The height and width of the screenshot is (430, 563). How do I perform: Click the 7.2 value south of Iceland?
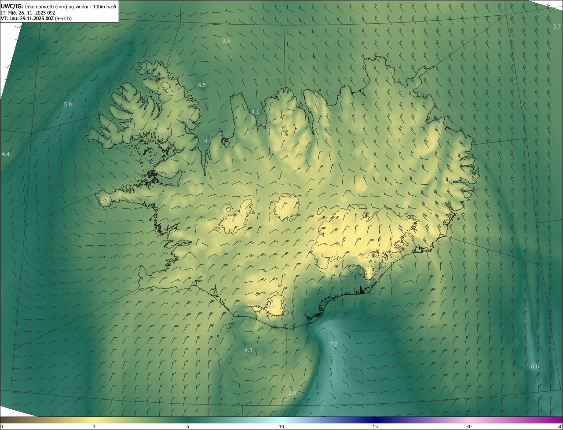tap(333, 344)
